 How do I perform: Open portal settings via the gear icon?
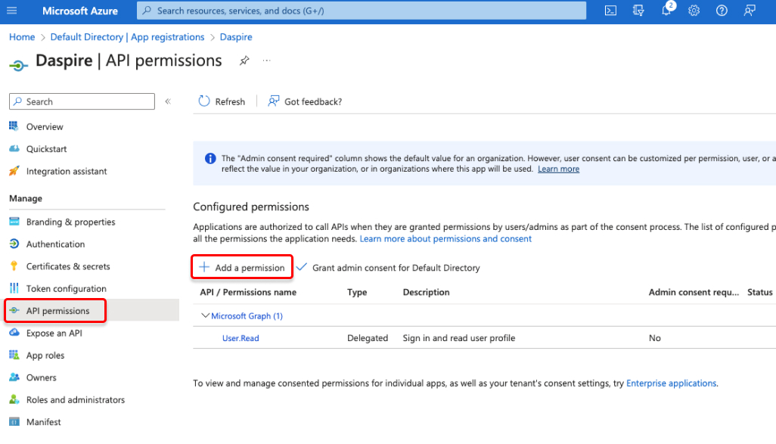tap(694, 11)
